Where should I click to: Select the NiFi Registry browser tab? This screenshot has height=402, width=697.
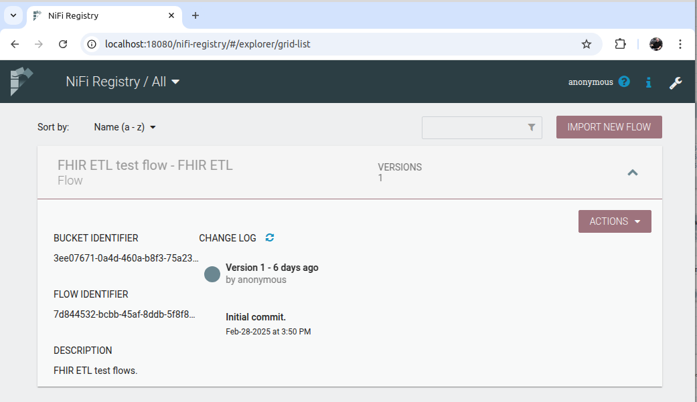click(104, 15)
